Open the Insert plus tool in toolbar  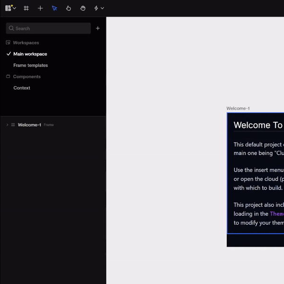point(40,8)
